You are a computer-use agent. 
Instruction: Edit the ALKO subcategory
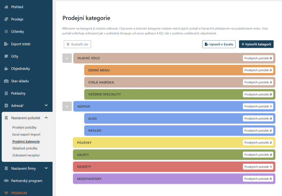180,118
